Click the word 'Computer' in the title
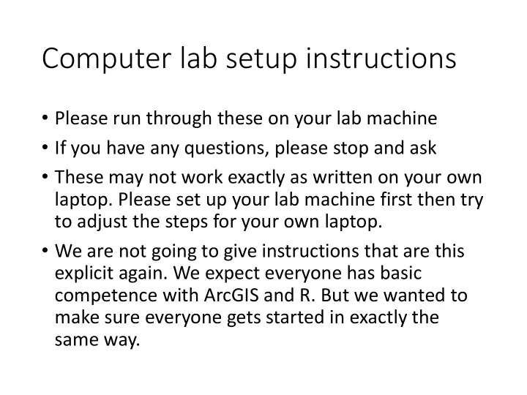This screenshot has width=527, height=395. pyautogui.click(x=107, y=59)
